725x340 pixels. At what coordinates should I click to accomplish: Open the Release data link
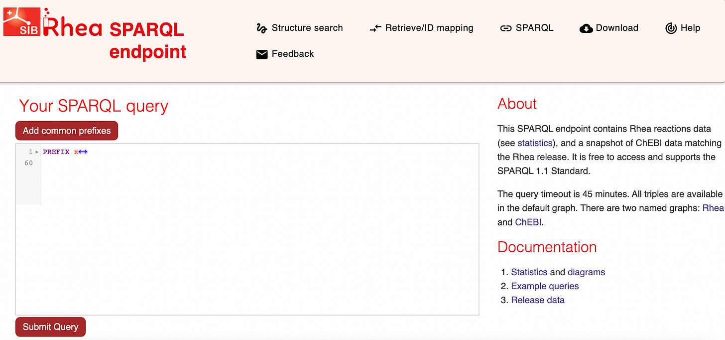click(x=538, y=300)
